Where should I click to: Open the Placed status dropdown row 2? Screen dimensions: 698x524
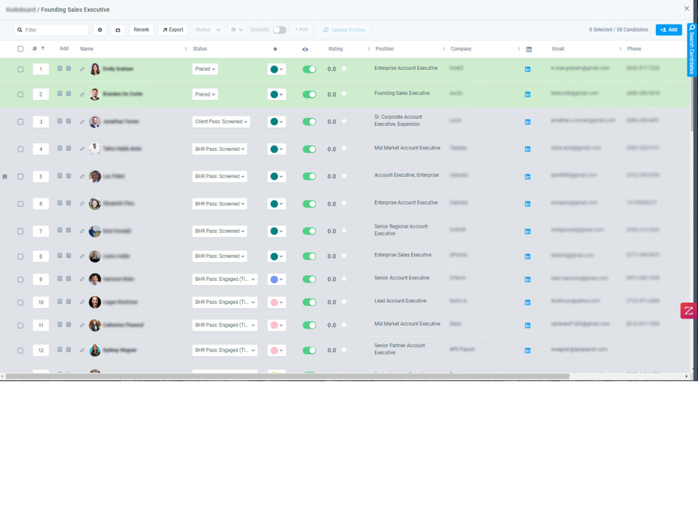tap(205, 94)
